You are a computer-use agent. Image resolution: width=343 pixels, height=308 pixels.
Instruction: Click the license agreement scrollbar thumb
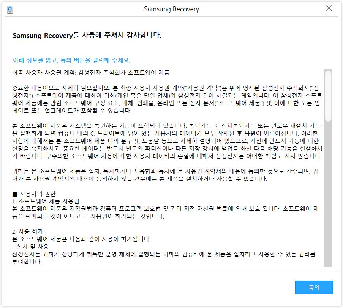click(x=328, y=96)
